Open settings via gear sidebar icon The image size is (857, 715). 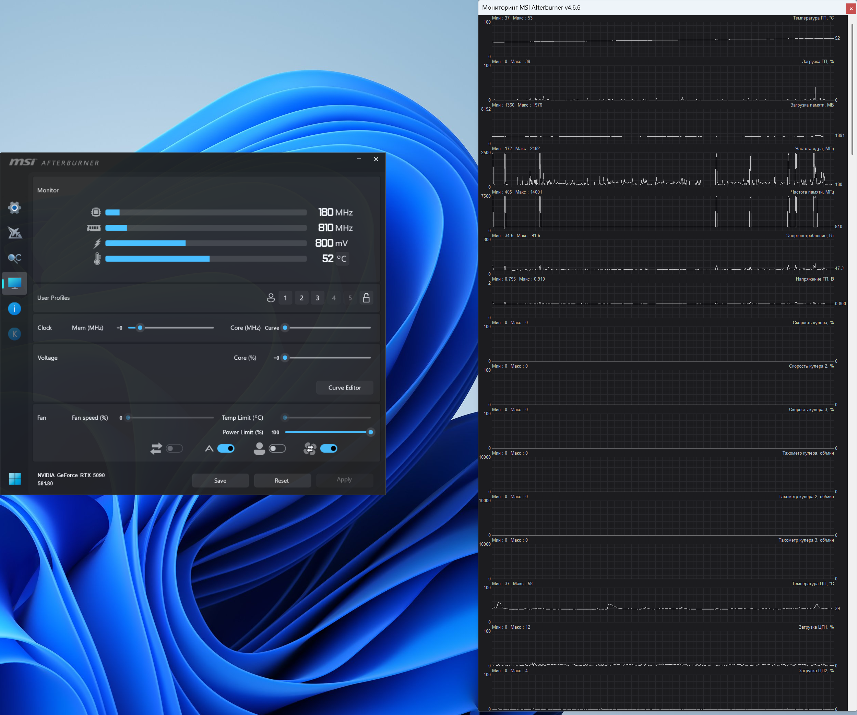tap(14, 208)
